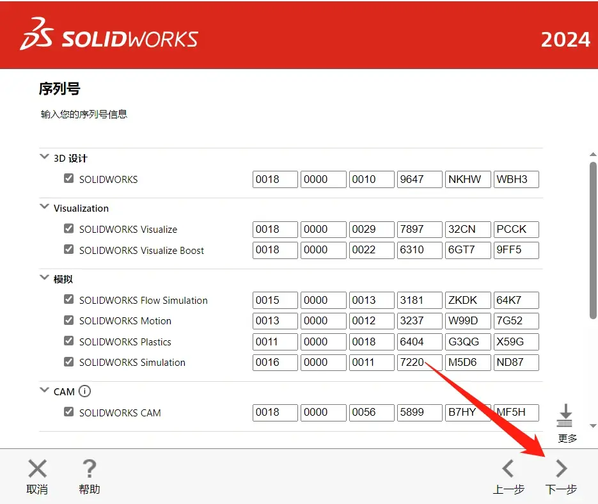This screenshot has height=504, width=598.
Task: Click Flow Simulation field 64K7
Action: [516, 300]
